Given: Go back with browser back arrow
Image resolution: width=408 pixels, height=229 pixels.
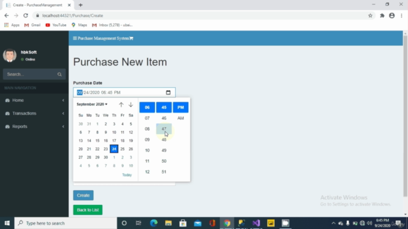Looking at the screenshot, I should point(6,15).
